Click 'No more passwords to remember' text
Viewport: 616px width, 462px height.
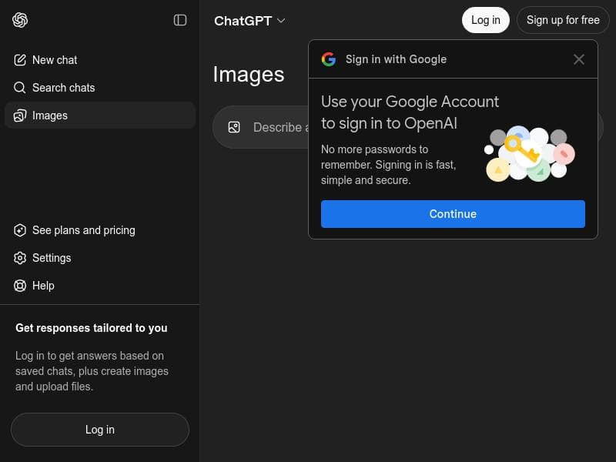click(389, 165)
